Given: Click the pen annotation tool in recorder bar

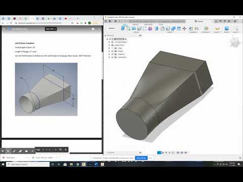Looking at the screenshot, I should (x=14, y=151).
